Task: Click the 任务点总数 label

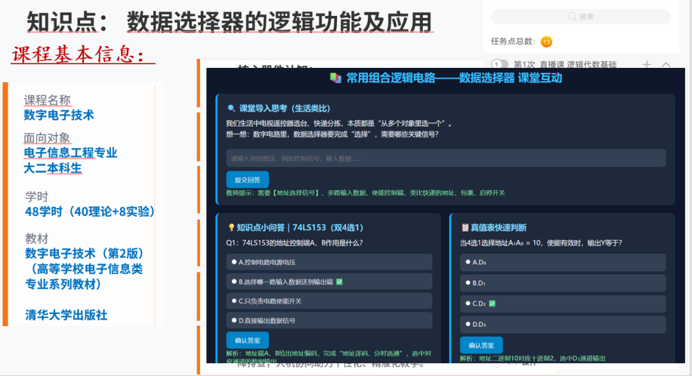Action: pos(513,42)
